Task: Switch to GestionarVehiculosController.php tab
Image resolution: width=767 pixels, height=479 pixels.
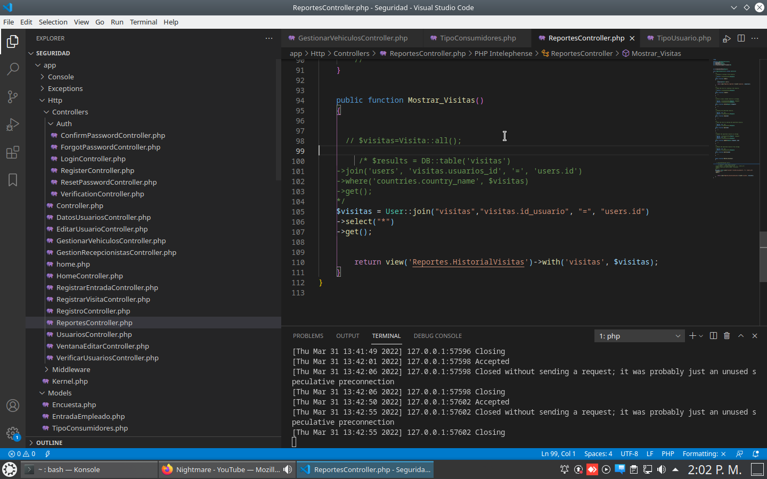Action: [x=353, y=38]
